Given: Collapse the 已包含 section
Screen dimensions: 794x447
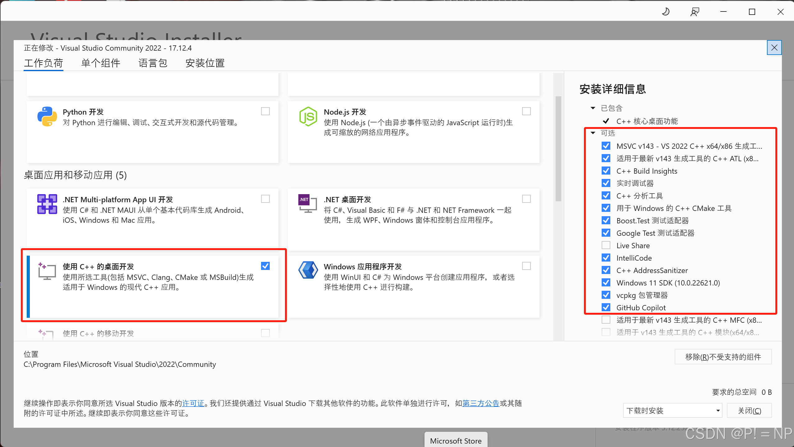Looking at the screenshot, I should (593, 108).
